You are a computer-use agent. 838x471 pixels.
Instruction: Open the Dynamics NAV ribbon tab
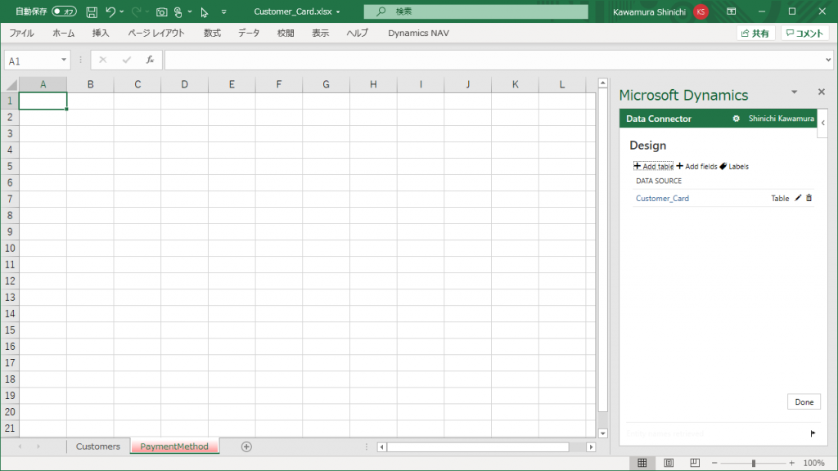tap(418, 33)
